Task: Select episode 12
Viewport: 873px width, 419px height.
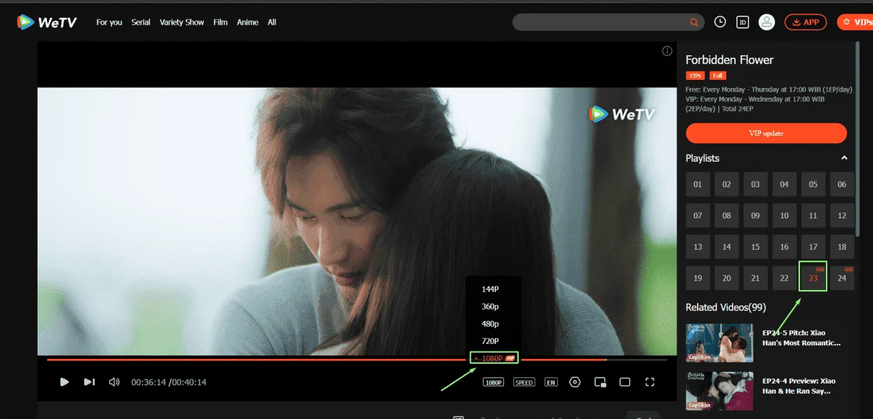Action: [842, 216]
